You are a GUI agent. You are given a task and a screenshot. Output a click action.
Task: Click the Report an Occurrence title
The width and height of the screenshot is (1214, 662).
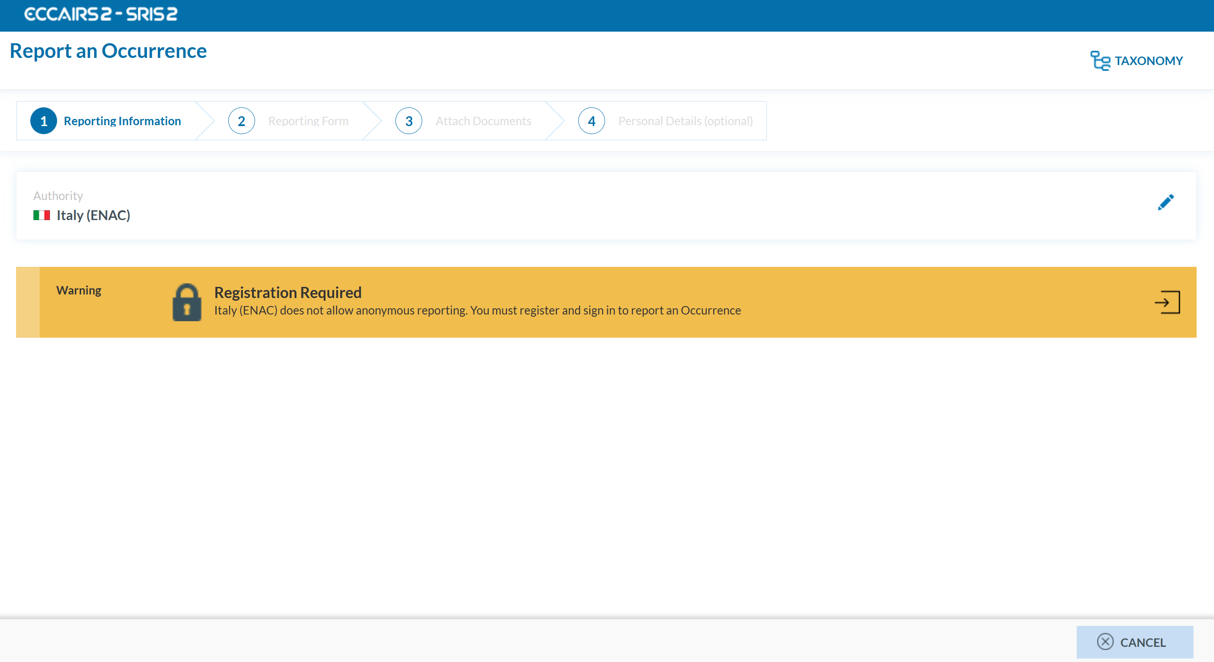click(108, 51)
